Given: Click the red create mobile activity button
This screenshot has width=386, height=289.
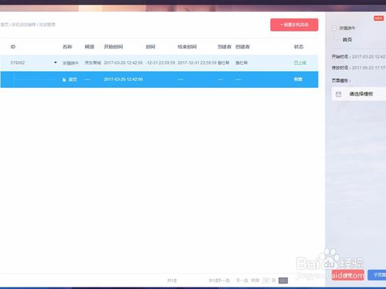Looking at the screenshot, I should pos(294,25).
